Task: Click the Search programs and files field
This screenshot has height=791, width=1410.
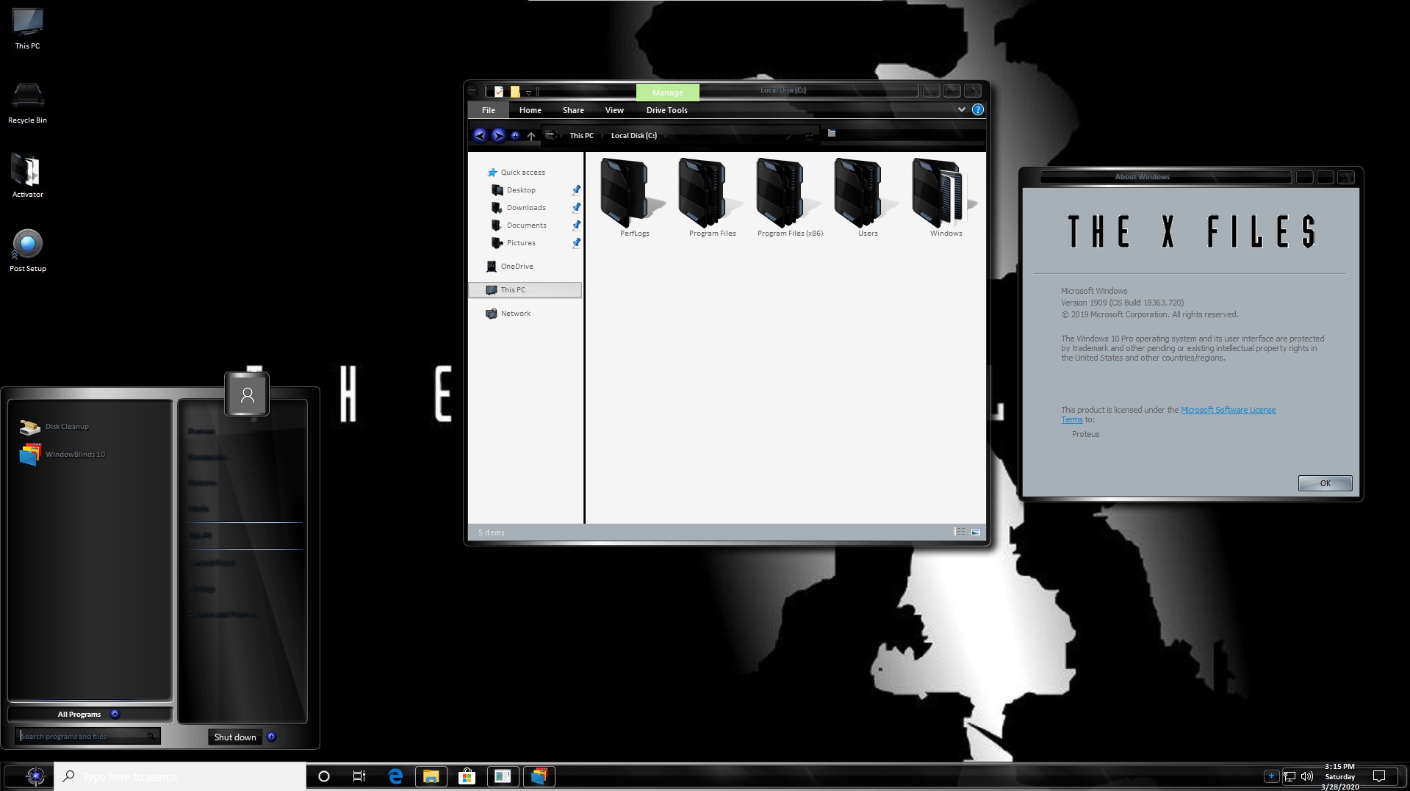Action: point(87,736)
